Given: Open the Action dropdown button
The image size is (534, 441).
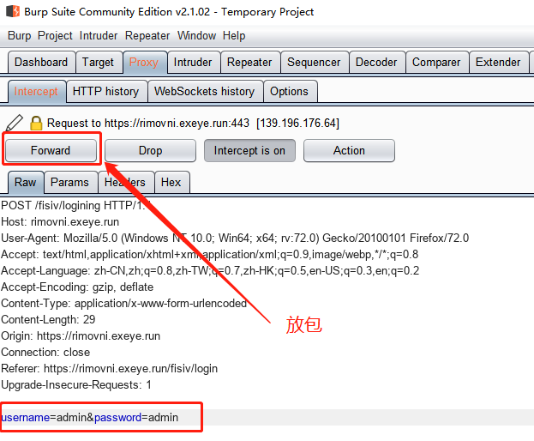Looking at the screenshot, I should (x=349, y=150).
